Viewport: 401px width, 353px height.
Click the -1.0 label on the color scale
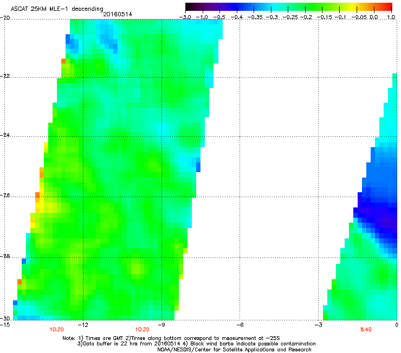(202, 17)
